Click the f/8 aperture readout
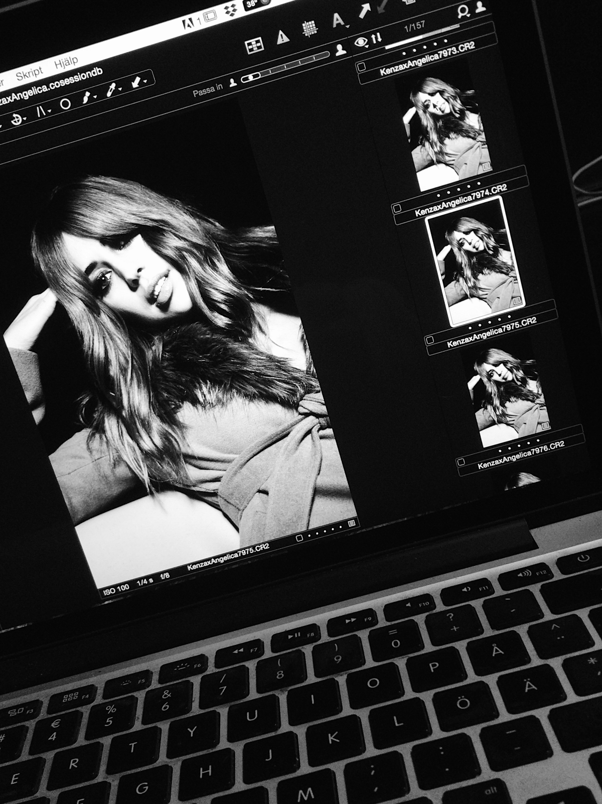Screen dimensions: 602x804 coord(165,576)
